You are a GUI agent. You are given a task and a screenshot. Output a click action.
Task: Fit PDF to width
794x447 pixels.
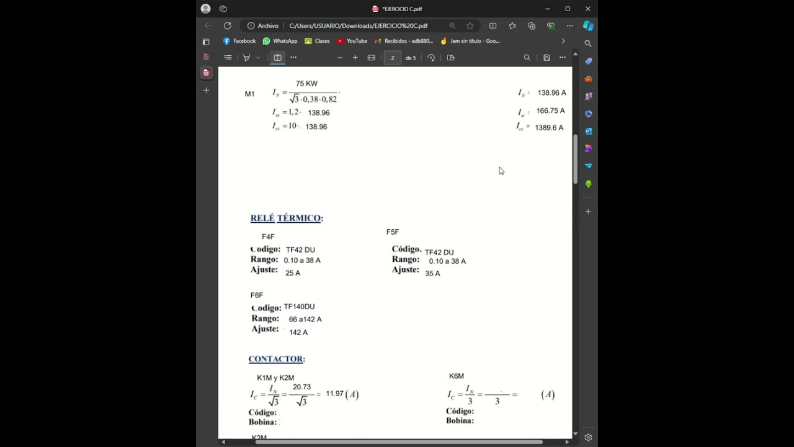pyautogui.click(x=371, y=58)
